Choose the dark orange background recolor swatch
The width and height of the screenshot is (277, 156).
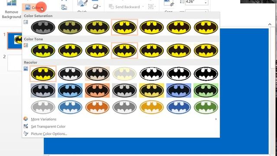[x=97, y=91]
